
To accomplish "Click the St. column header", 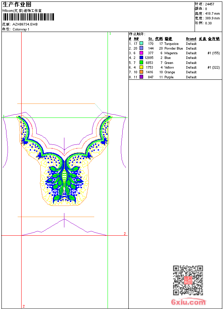I will click(x=151, y=39).
